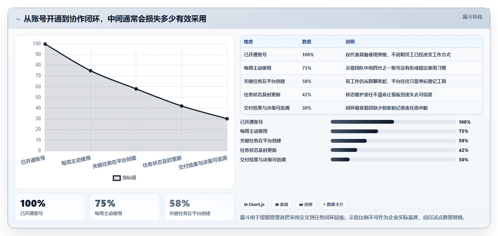
Task: Click the 每周主动使用 x-axis label
Action: pyautogui.click(x=76, y=161)
